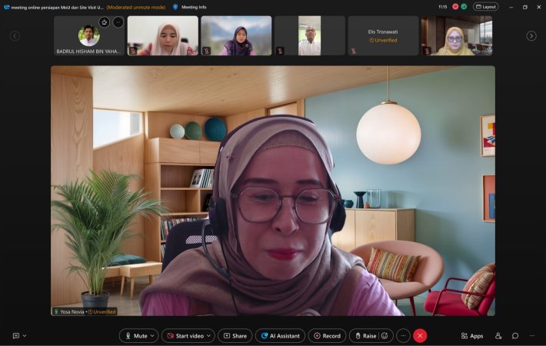
Task: Open the emoji reactions icon
Action: point(385,336)
